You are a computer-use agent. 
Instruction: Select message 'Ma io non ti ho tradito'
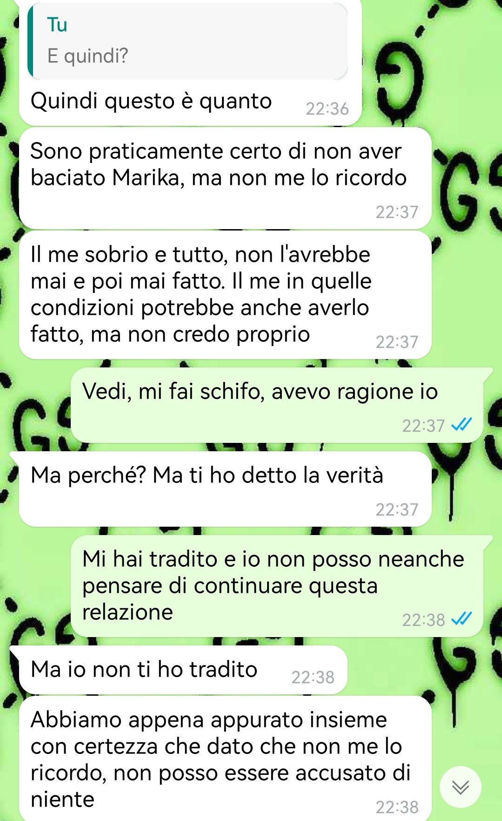(x=183, y=670)
